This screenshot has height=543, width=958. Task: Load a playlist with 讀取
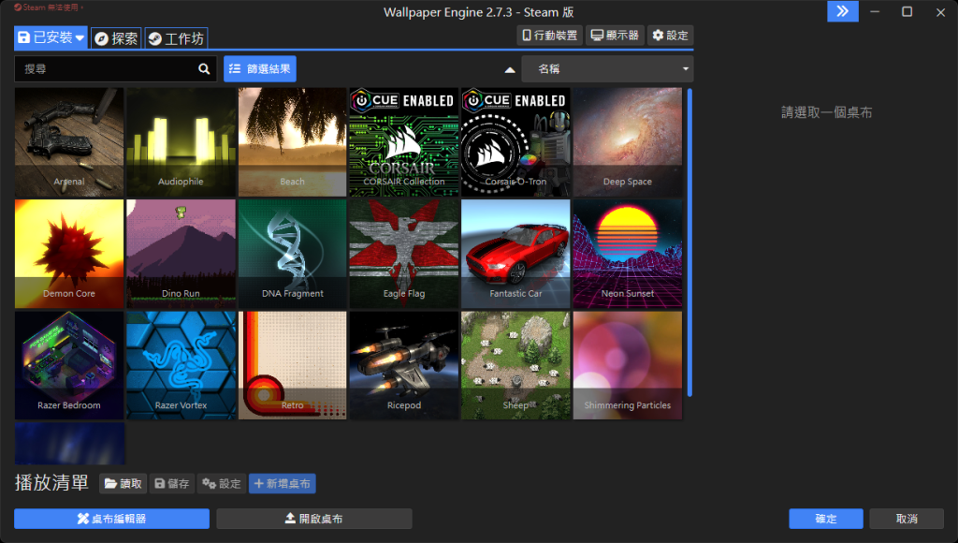(x=123, y=484)
